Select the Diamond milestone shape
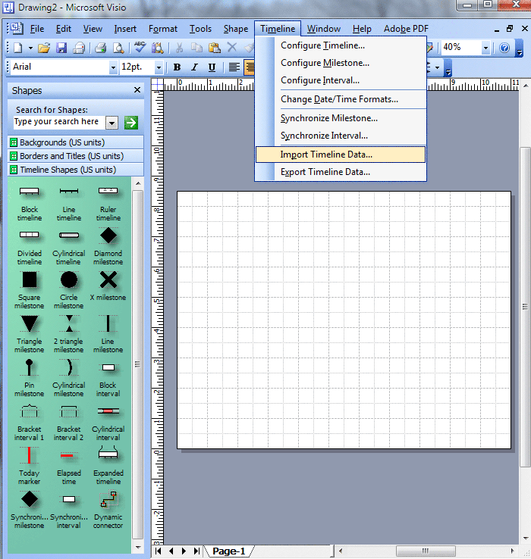The image size is (531, 559). point(108,247)
